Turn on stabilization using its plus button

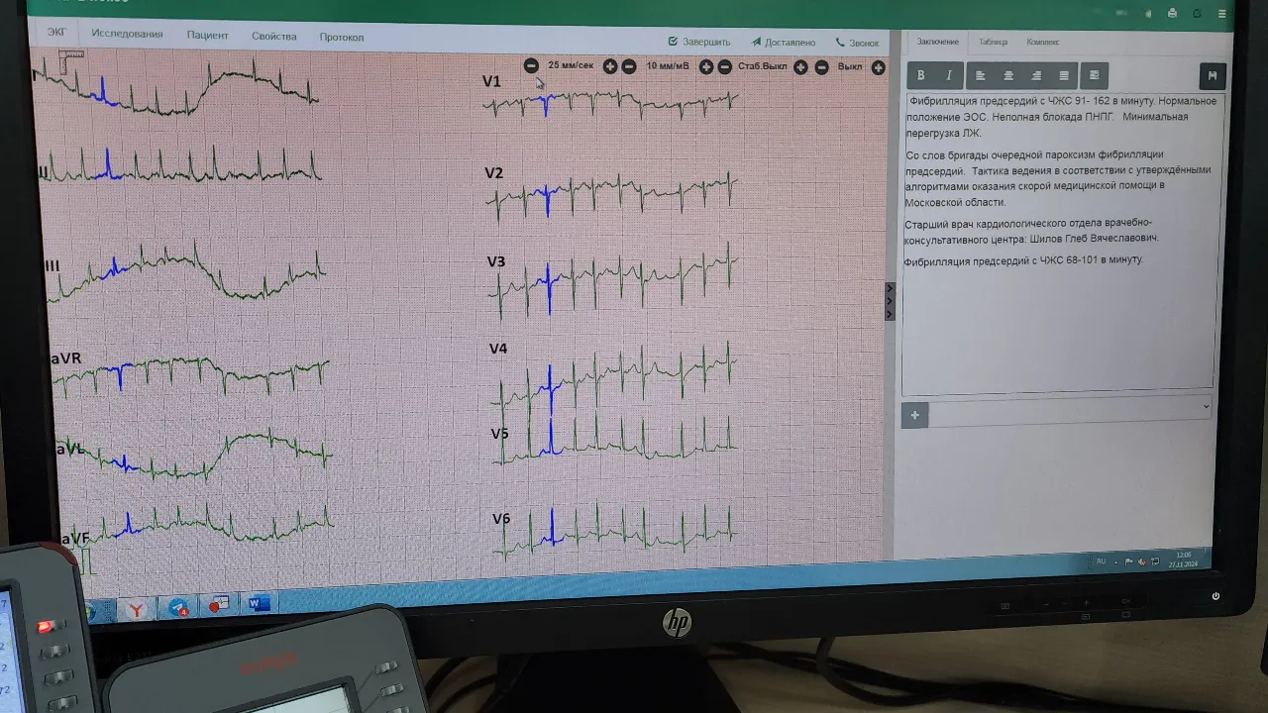tap(800, 67)
